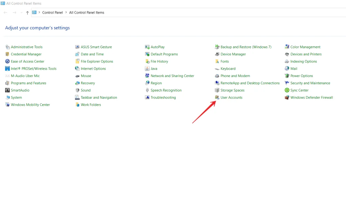This screenshot has width=346, height=203.
Task: Click the Internet Options globe icon
Action: click(77, 69)
